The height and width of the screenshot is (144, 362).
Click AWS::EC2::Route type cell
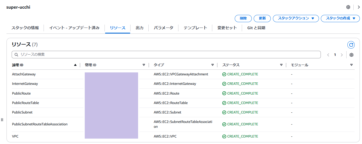[167, 93]
